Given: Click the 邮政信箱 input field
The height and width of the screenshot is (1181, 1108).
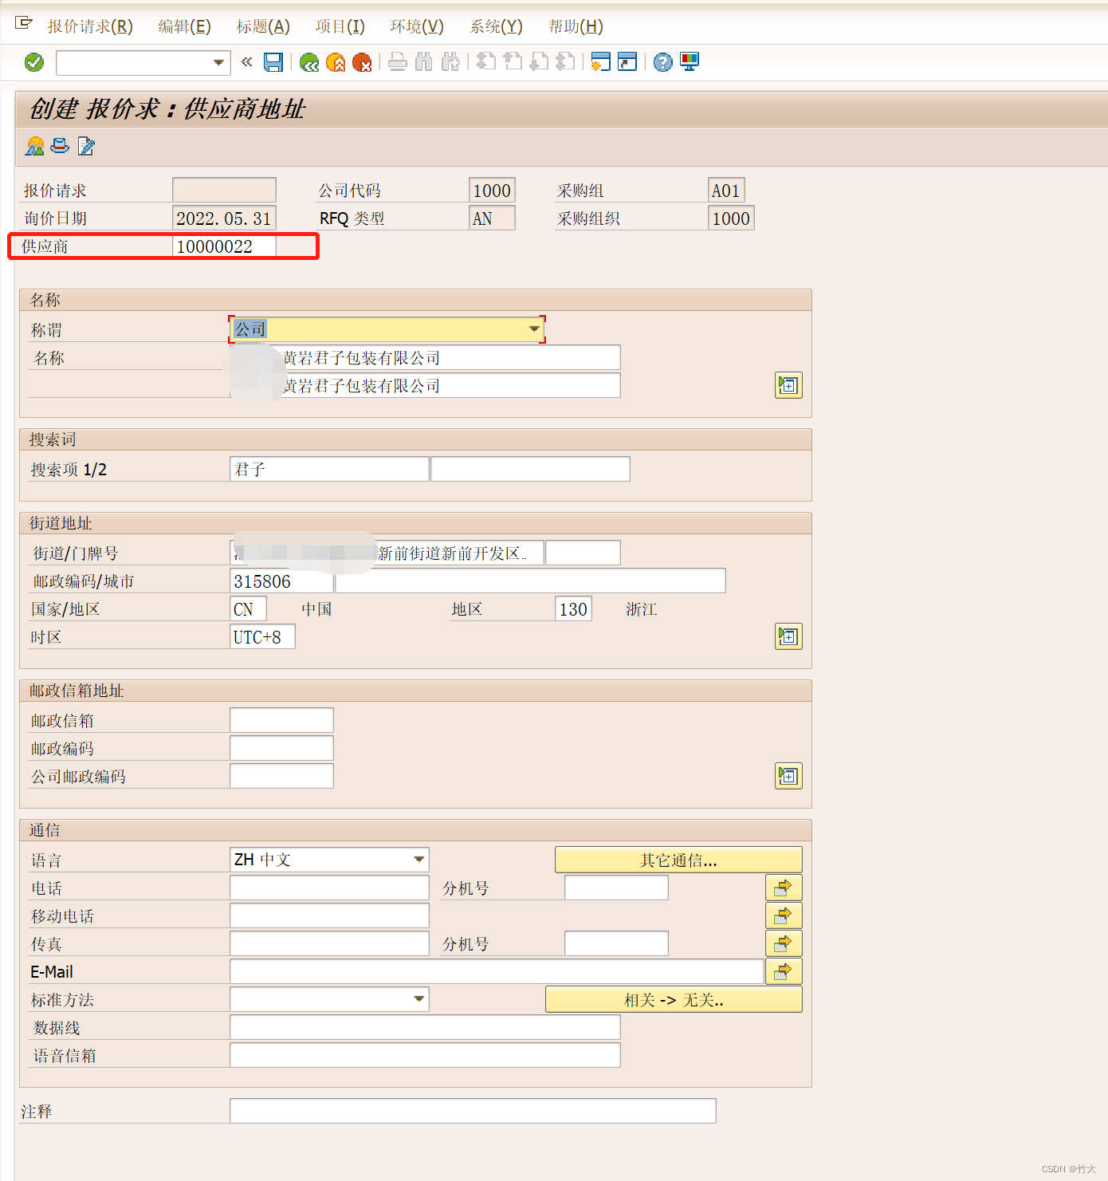Looking at the screenshot, I should 281,720.
